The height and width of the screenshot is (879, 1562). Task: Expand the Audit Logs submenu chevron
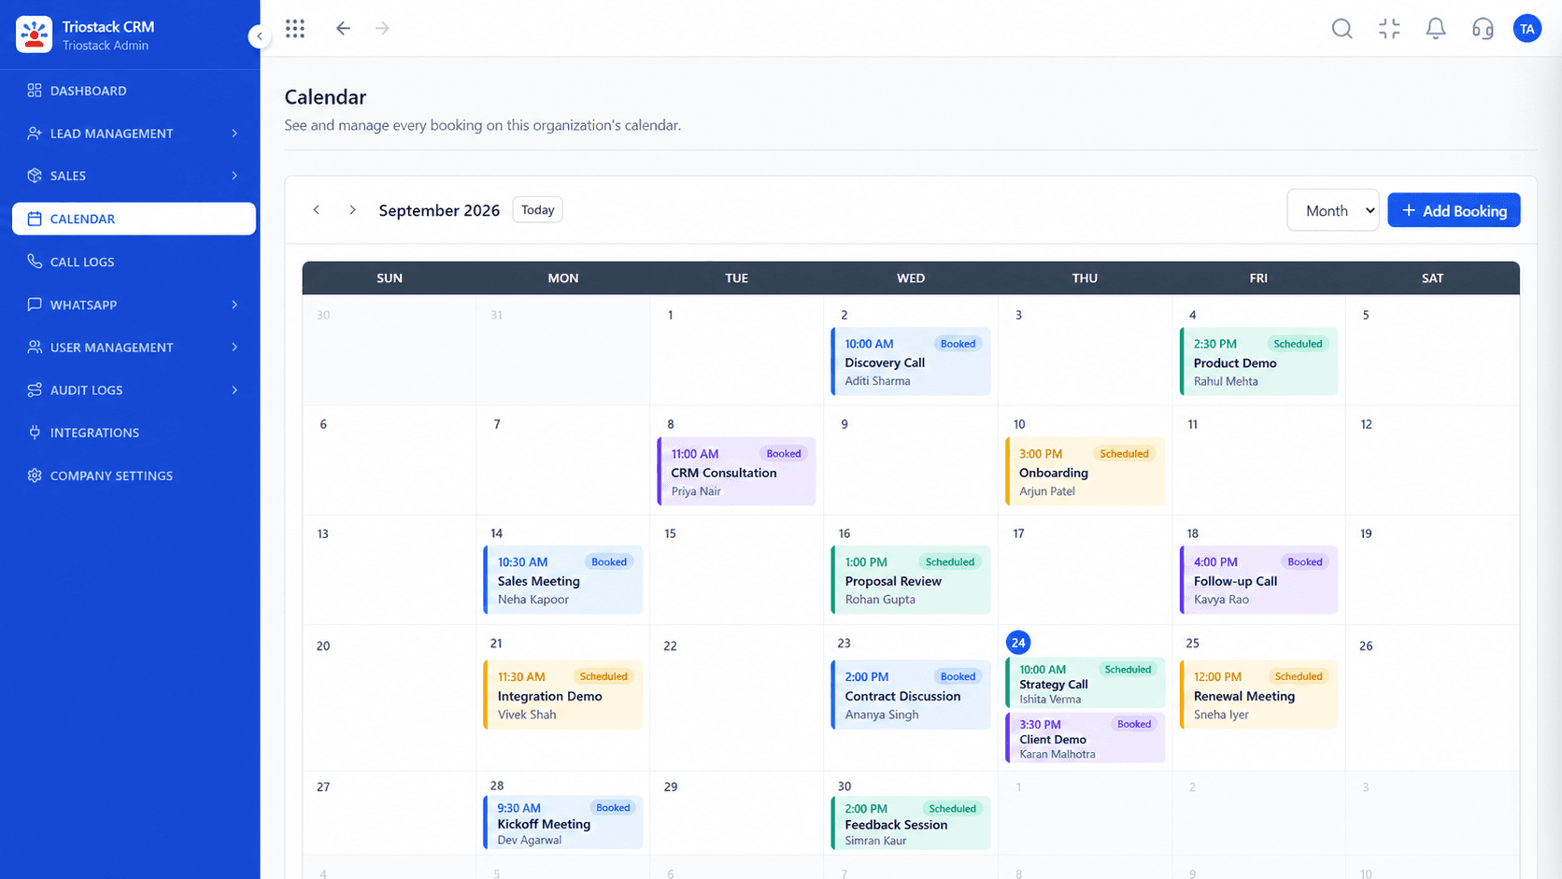234,390
